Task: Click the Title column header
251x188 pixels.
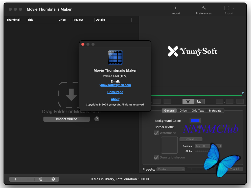Action: [30, 20]
